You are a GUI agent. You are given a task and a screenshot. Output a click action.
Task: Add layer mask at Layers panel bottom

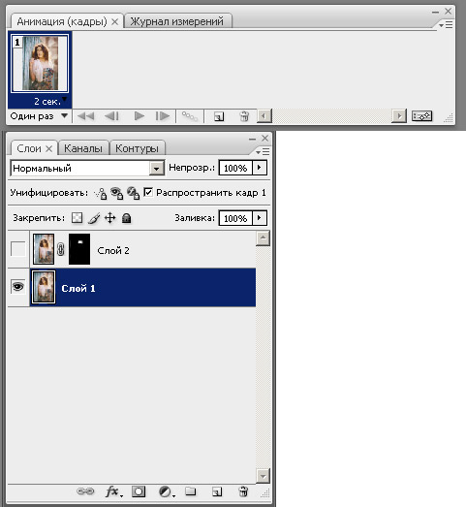click(x=139, y=491)
